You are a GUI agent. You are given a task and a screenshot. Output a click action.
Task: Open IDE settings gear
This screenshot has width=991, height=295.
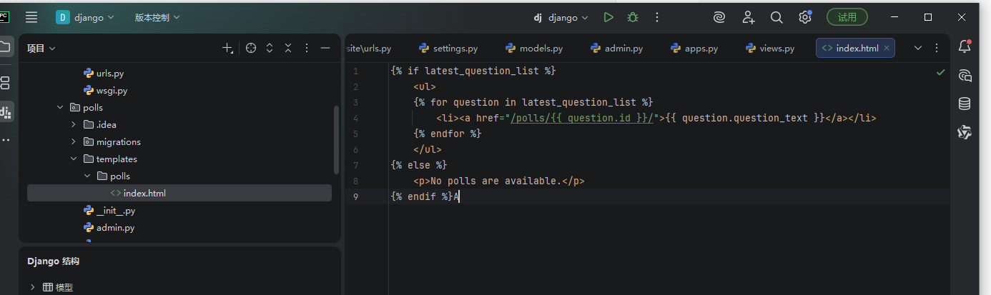tap(805, 17)
